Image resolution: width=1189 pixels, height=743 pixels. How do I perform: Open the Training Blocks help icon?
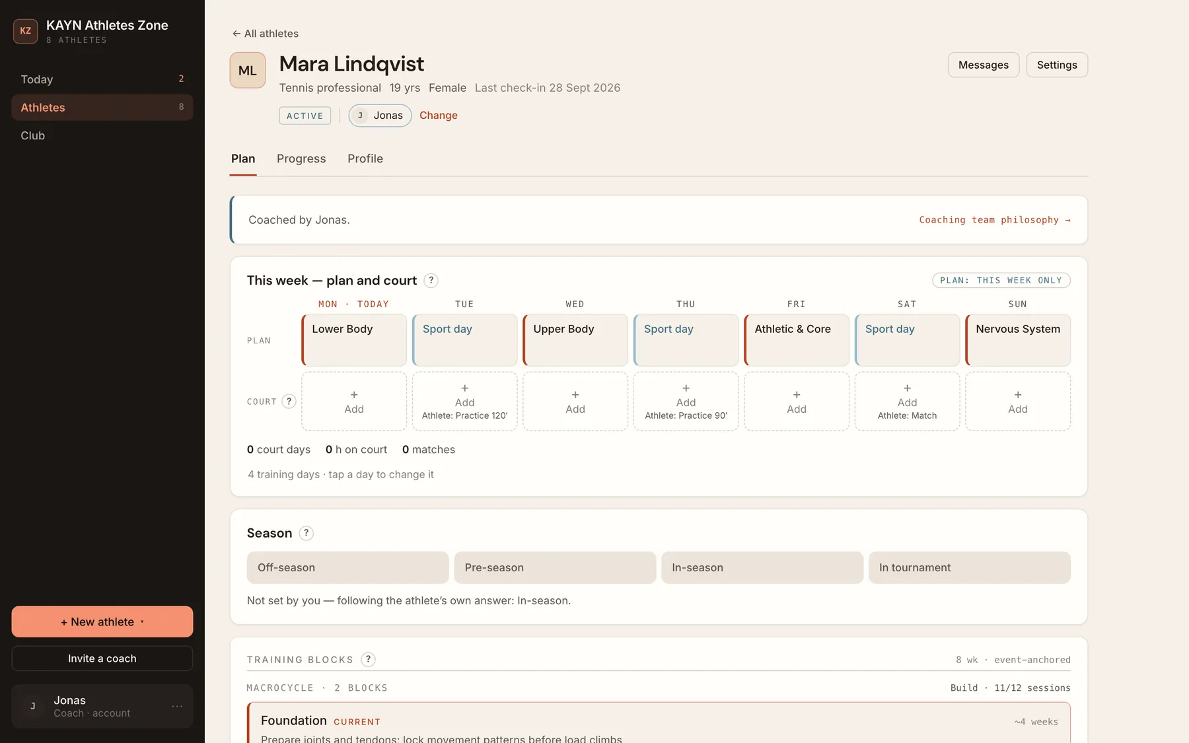[x=369, y=659]
